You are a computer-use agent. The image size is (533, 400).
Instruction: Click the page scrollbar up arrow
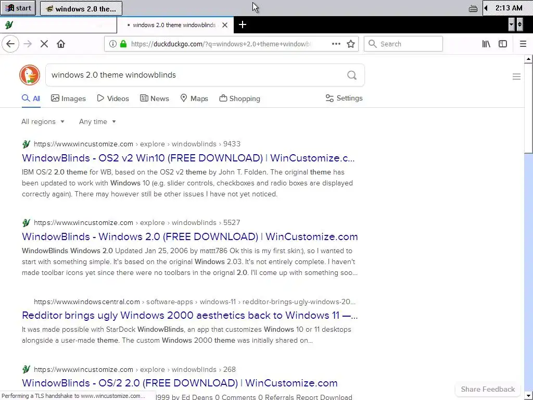(x=528, y=59)
